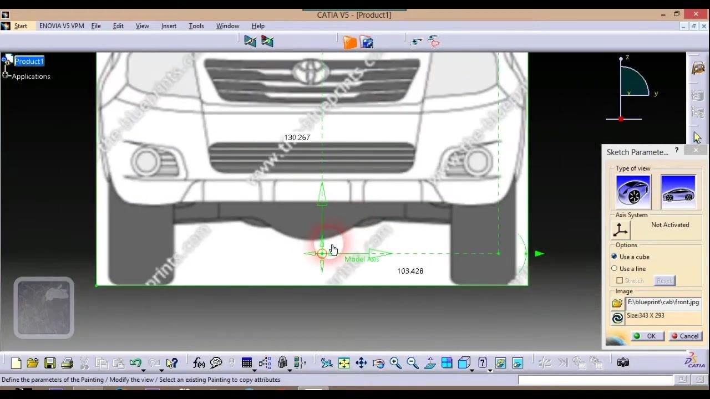
Task: Click the image path field front.jpg
Action: (663, 303)
